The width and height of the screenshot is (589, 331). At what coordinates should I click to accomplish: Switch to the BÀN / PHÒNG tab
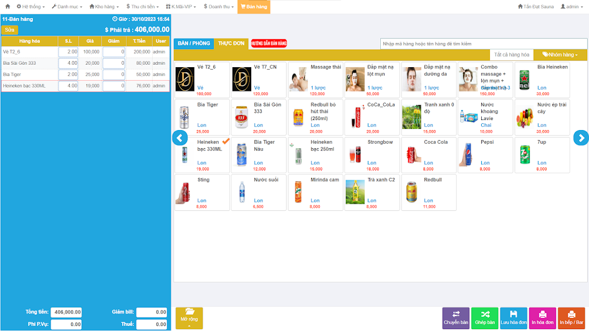pos(194,44)
